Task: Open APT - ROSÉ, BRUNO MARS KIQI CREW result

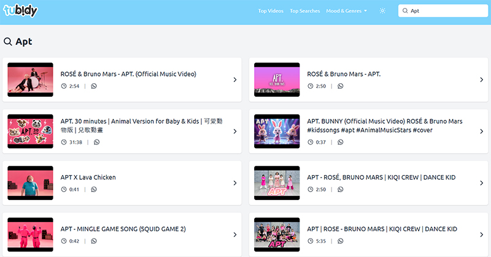Action: coord(381,177)
